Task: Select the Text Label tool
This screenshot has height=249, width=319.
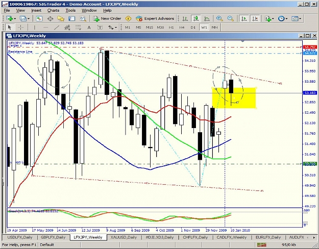Action: point(100,27)
